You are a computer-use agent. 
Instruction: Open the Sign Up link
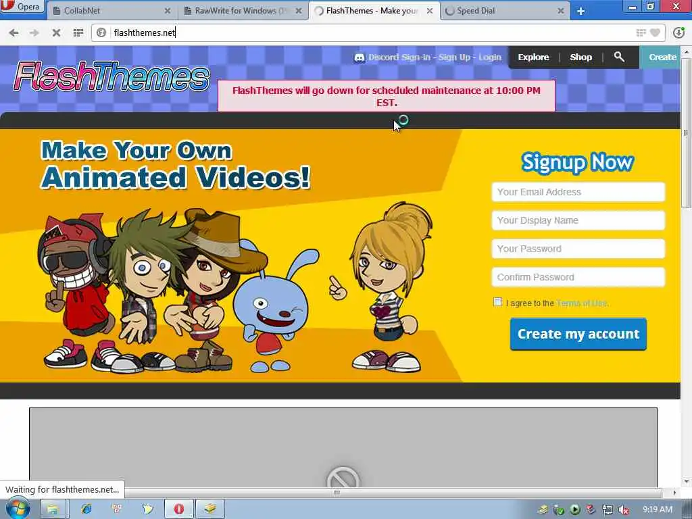[454, 57]
